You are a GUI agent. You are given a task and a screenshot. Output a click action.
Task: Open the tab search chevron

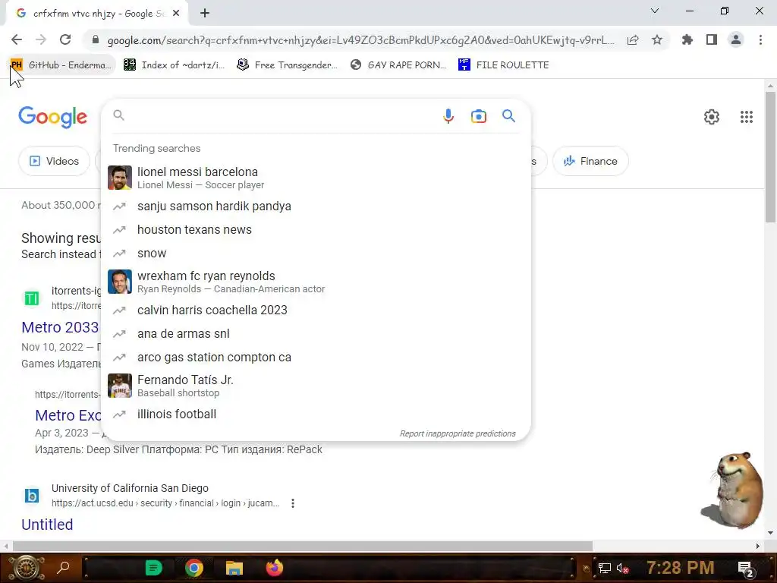click(655, 11)
